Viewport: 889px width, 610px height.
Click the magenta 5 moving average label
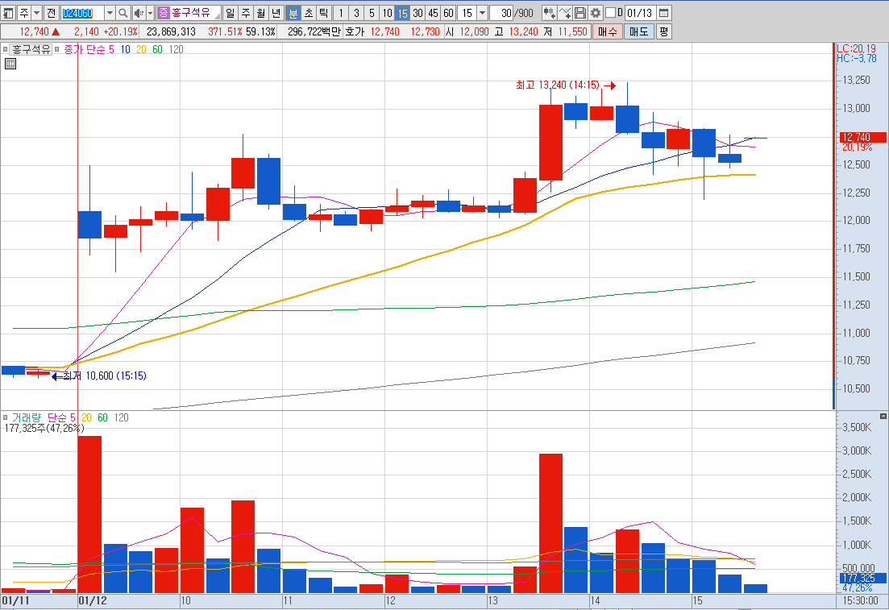click(111, 49)
